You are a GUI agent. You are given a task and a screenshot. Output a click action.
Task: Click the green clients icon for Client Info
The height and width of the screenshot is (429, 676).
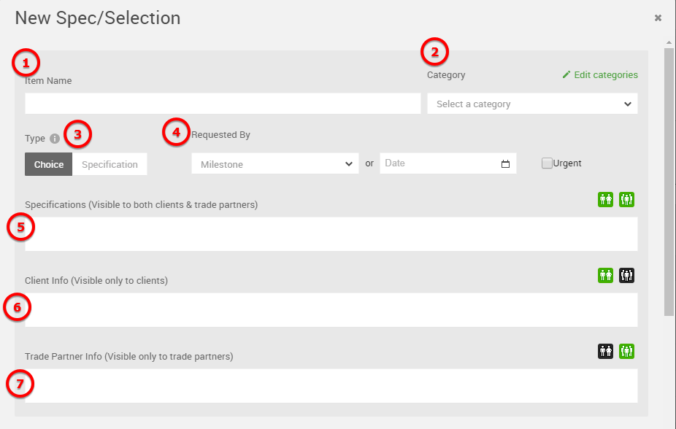(x=605, y=275)
